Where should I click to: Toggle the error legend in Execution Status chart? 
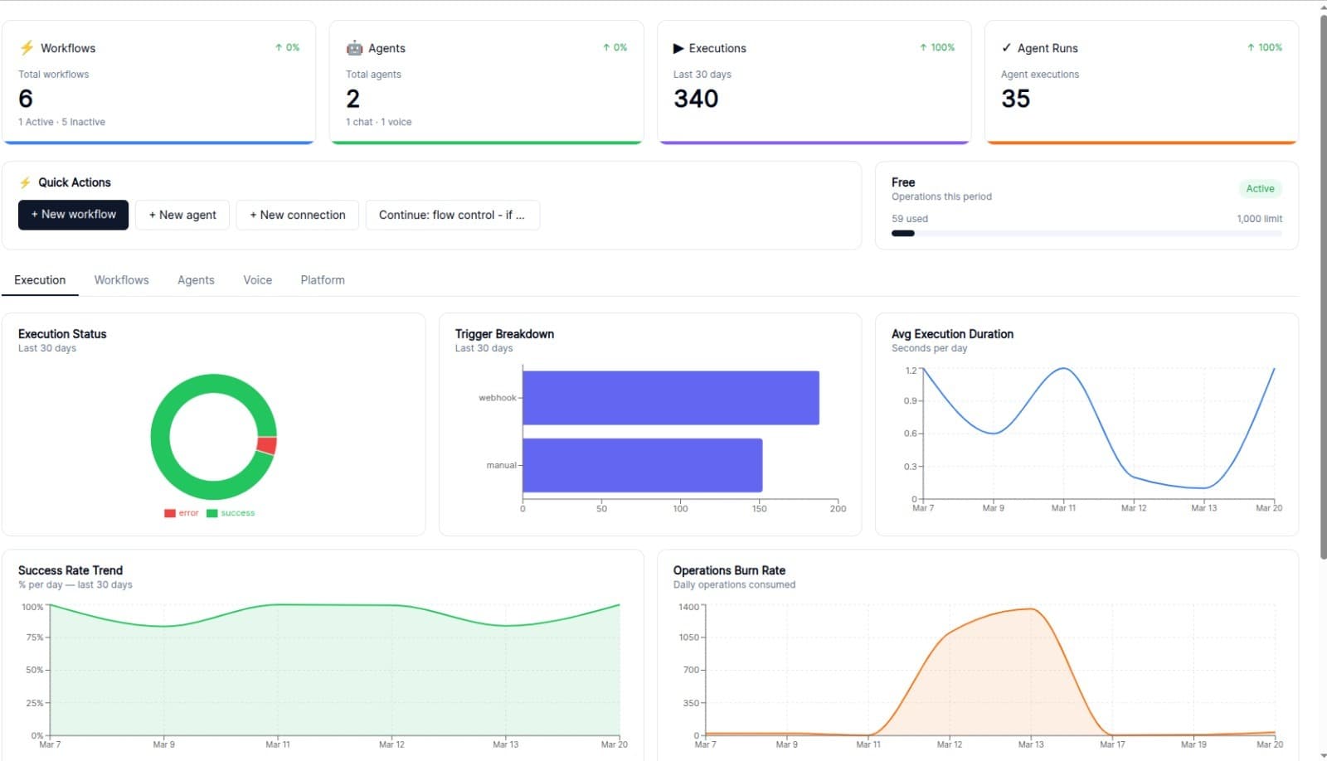(182, 512)
